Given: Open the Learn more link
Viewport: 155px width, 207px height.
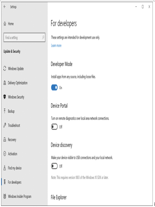Looking at the screenshot, I should tap(56, 45).
